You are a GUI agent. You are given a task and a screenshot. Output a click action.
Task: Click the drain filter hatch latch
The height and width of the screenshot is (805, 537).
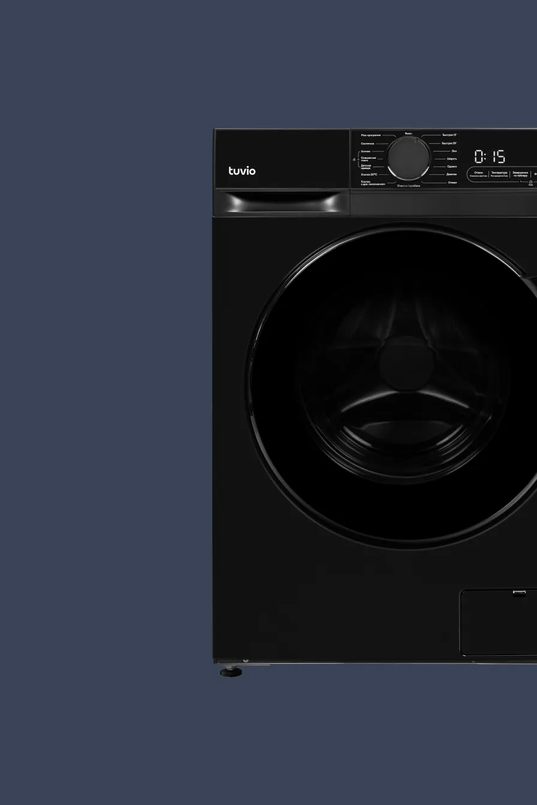click(x=519, y=593)
